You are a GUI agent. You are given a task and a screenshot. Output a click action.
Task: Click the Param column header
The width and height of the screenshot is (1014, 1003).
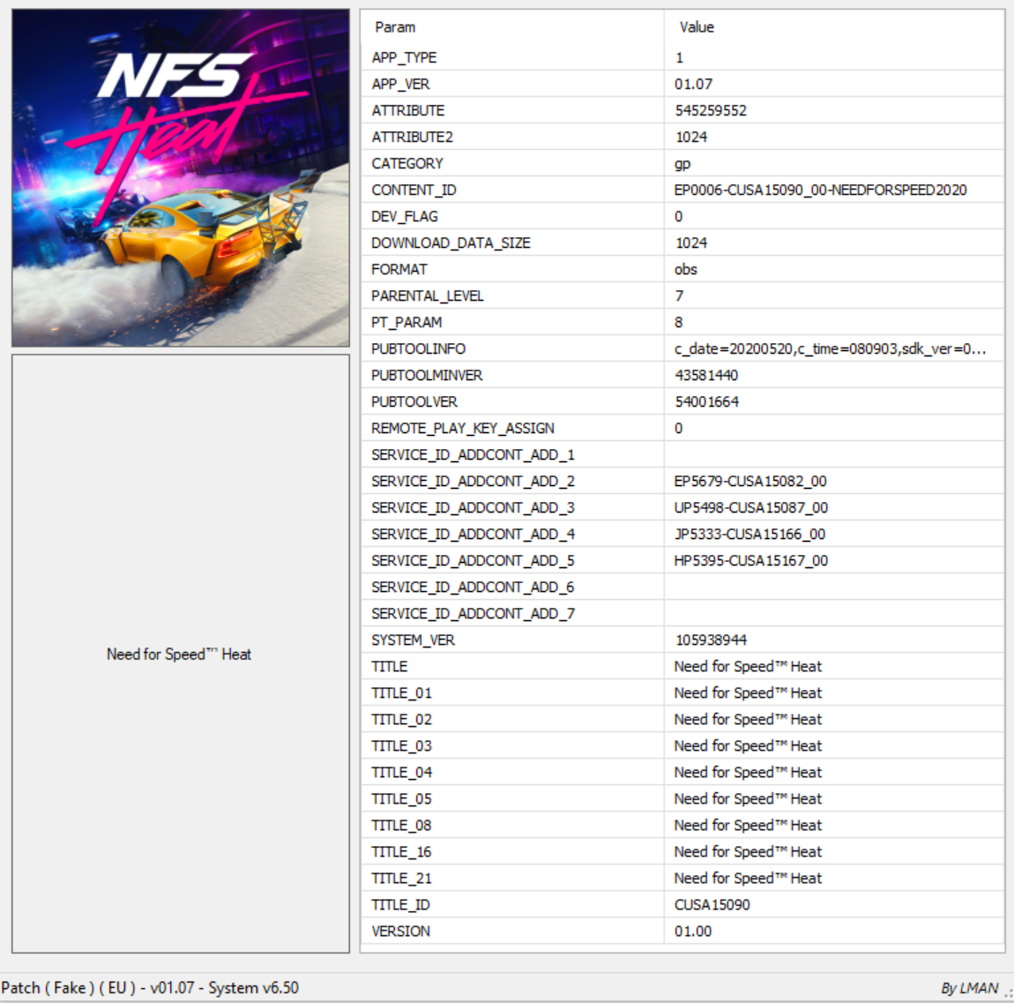[x=395, y=27]
